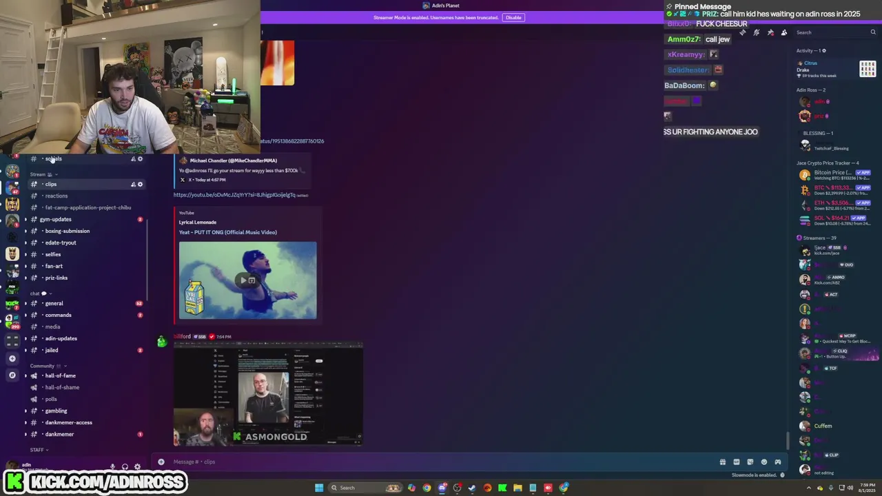Expand gambling channel arrow
The width and height of the screenshot is (882, 496).
[25, 411]
